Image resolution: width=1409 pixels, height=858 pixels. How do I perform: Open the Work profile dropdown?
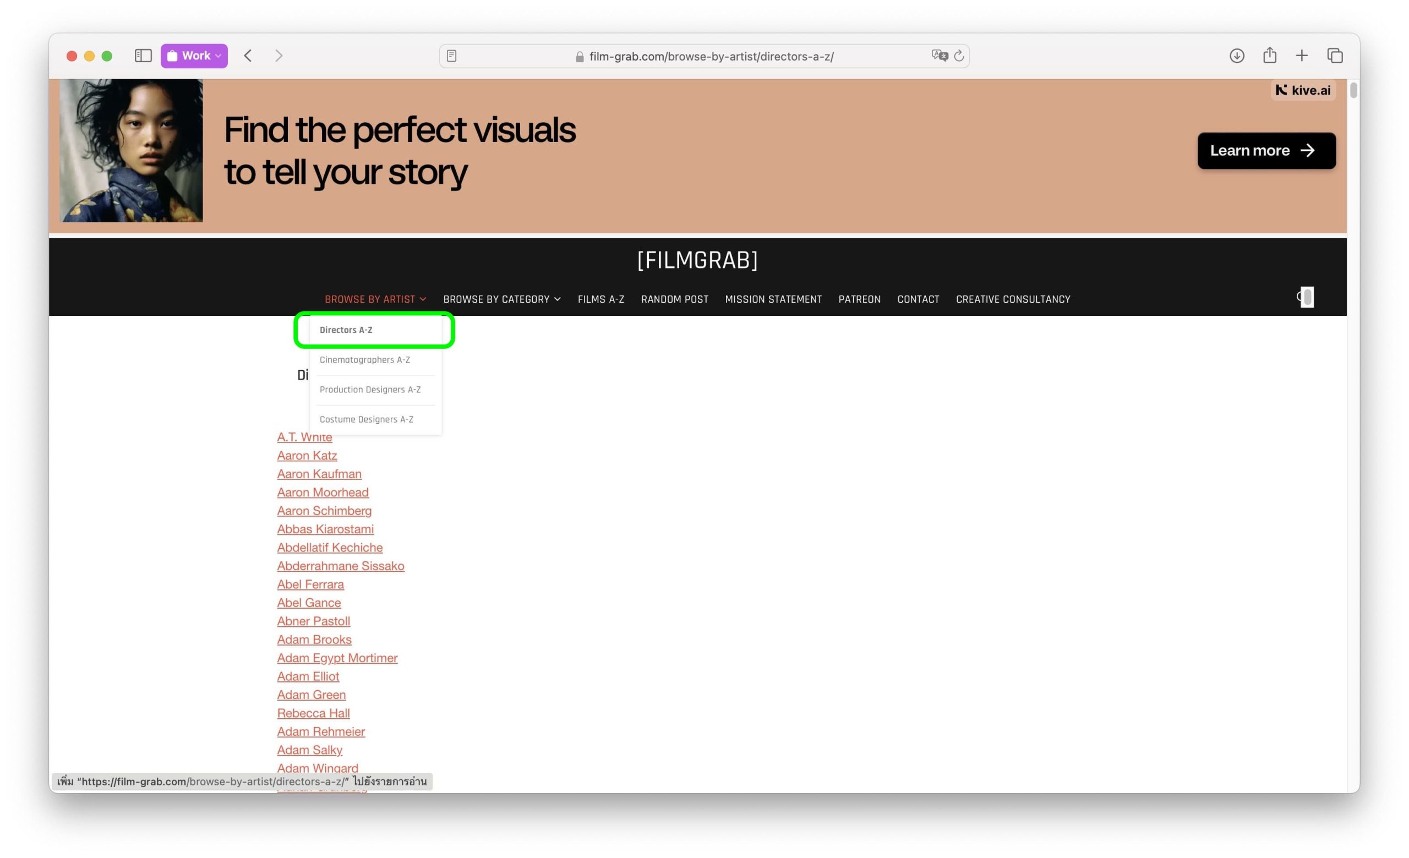point(194,56)
